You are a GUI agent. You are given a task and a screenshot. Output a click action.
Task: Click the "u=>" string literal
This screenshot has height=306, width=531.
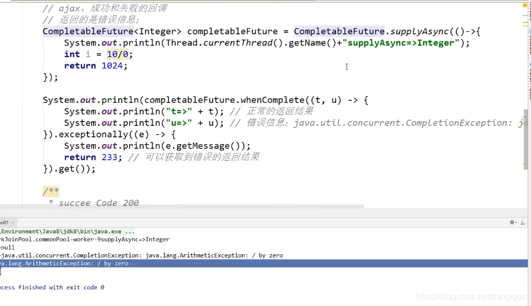click(x=179, y=123)
